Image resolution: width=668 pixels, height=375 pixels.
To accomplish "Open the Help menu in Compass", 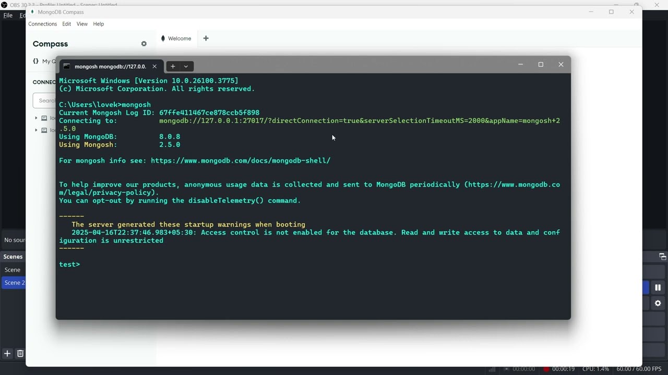I will click(98, 24).
